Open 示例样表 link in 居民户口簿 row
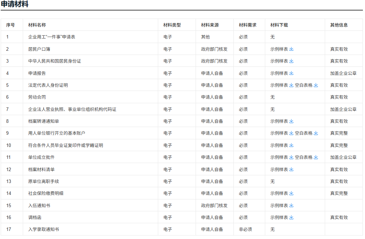 (x=279, y=49)
